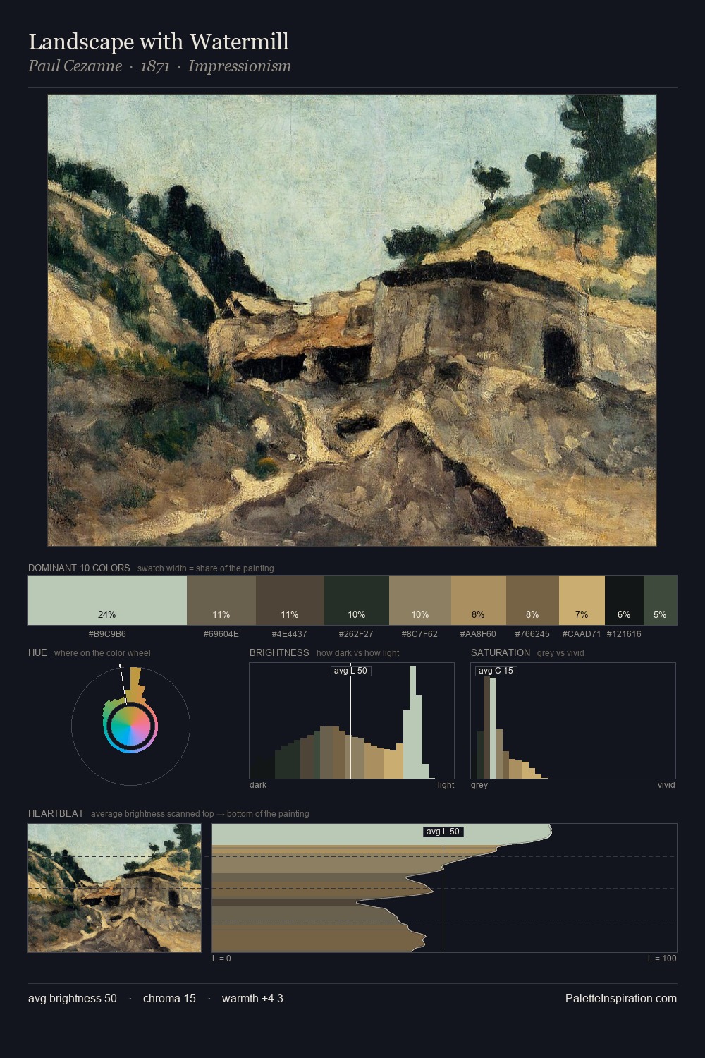Click the hue color wheel center
The height and width of the screenshot is (1058, 705).
tap(130, 725)
